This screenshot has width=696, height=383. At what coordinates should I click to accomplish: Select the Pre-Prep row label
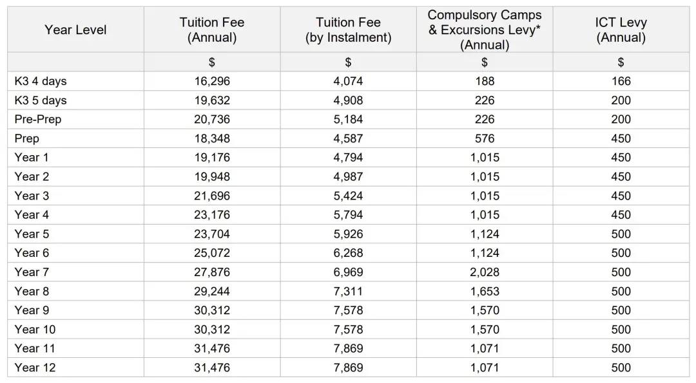[38, 119]
